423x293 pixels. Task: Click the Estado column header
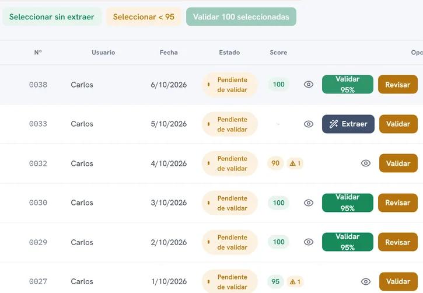(x=229, y=53)
